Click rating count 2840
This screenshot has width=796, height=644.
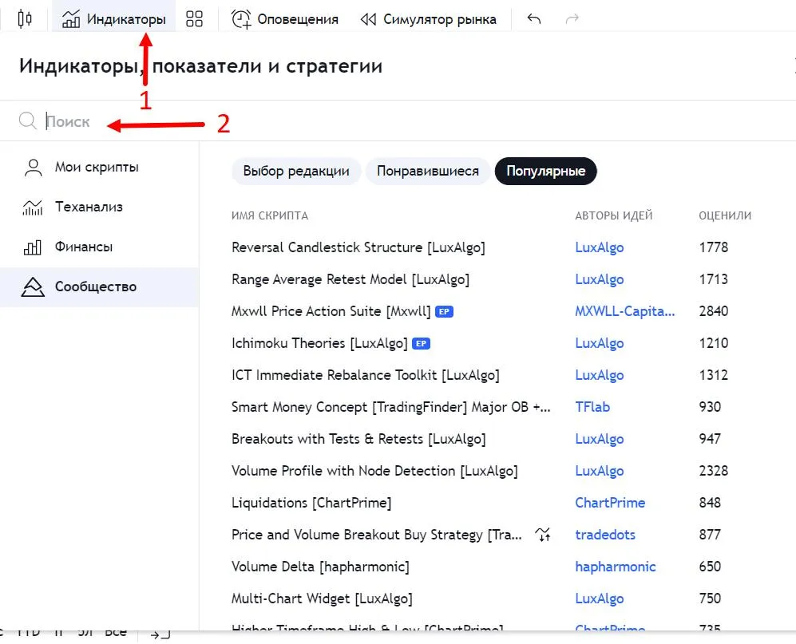click(714, 311)
